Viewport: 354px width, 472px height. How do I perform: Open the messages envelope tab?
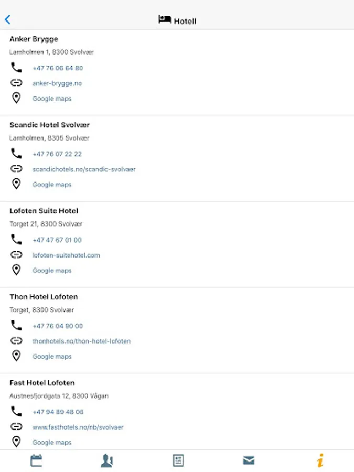tap(249, 460)
